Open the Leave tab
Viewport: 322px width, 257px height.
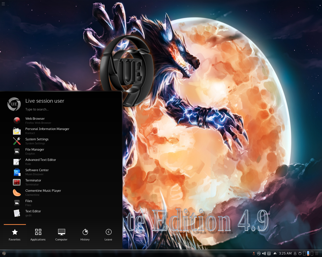[108, 235]
